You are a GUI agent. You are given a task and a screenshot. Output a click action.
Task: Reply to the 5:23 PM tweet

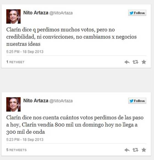pos(127,150)
